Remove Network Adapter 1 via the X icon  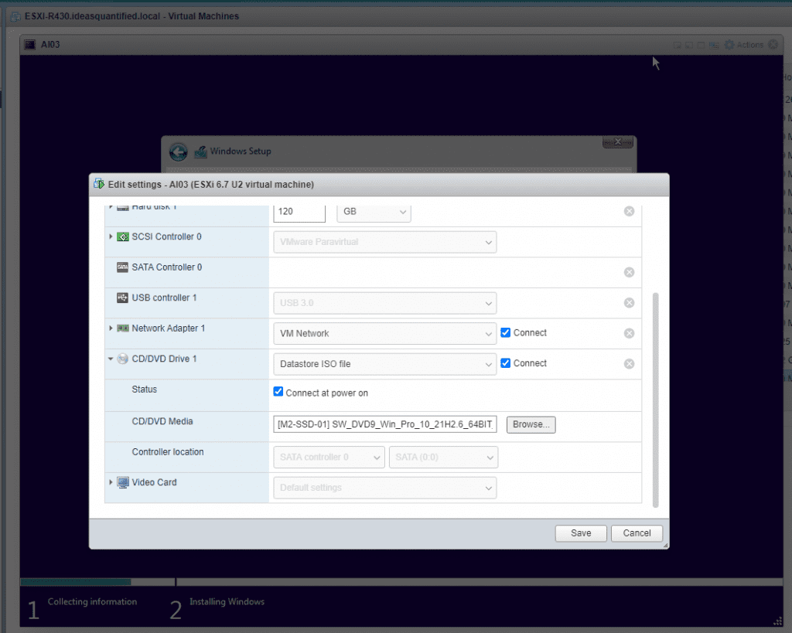pos(629,333)
